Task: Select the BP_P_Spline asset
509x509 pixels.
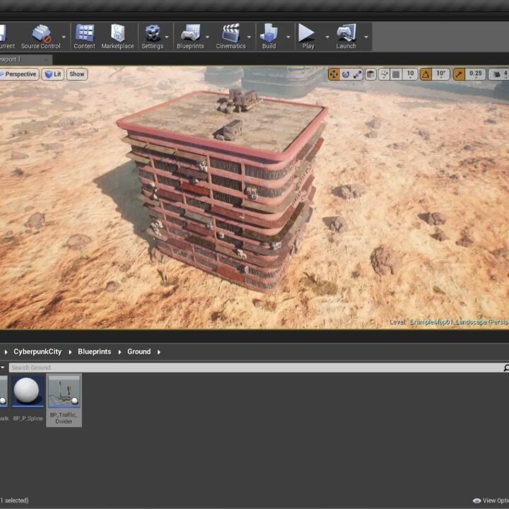Action: pos(28,399)
